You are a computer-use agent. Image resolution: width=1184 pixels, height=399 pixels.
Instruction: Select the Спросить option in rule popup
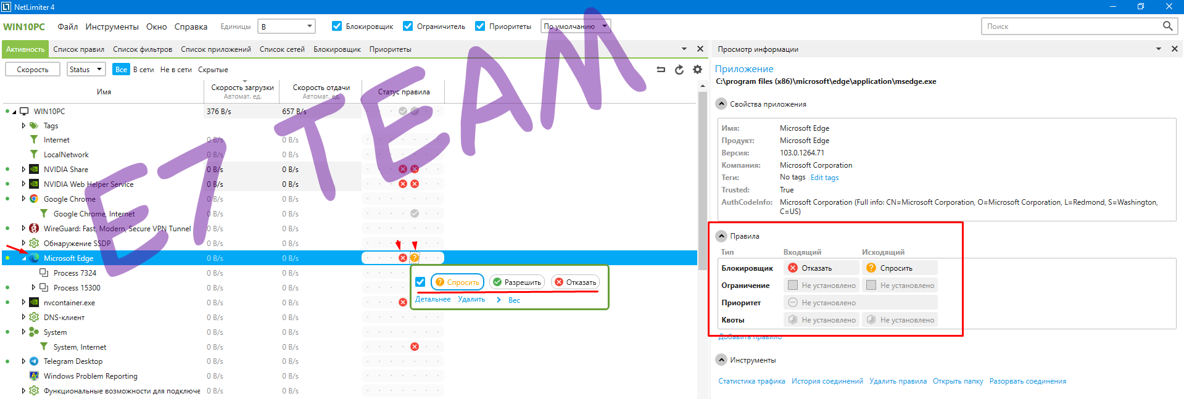[x=457, y=282]
